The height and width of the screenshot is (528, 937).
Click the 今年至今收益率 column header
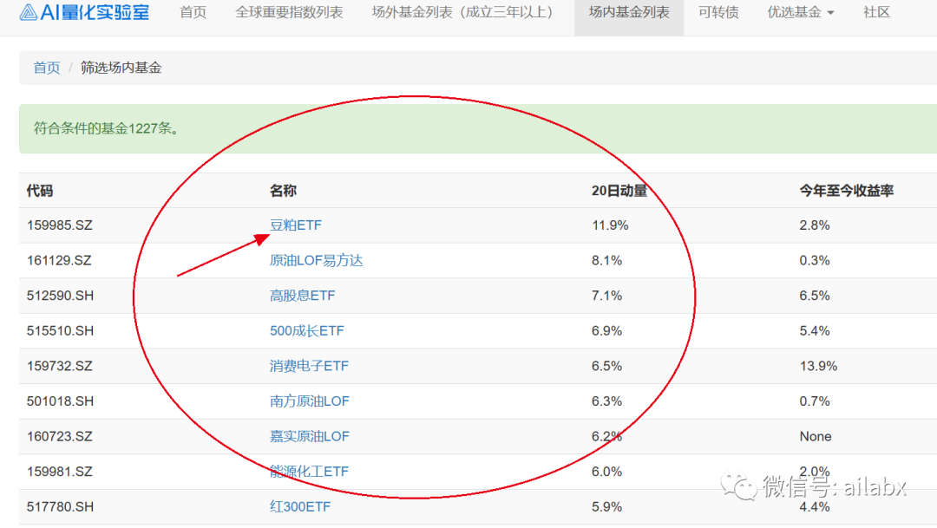point(846,191)
